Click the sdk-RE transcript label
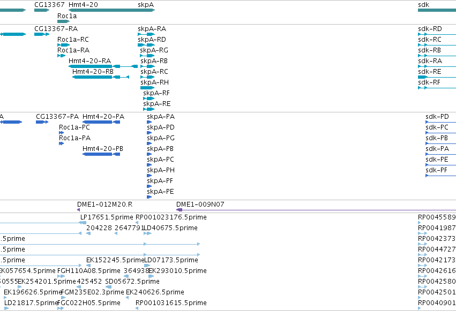This screenshot has width=456, height=311. coord(430,72)
